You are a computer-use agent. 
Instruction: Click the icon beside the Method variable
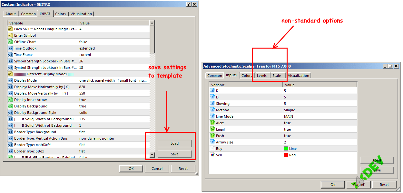[212, 110]
